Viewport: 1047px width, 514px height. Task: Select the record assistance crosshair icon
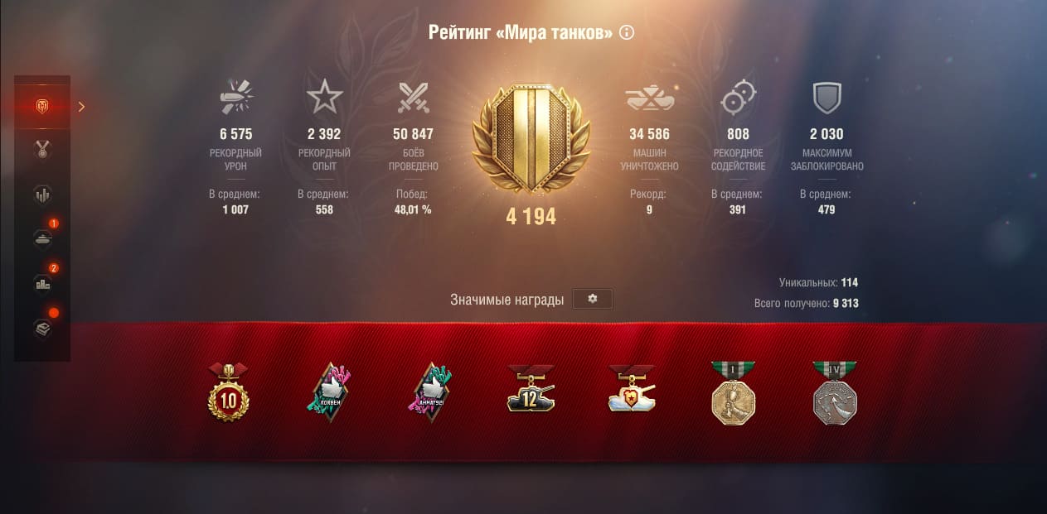pyautogui.click(x=738, y=98)
